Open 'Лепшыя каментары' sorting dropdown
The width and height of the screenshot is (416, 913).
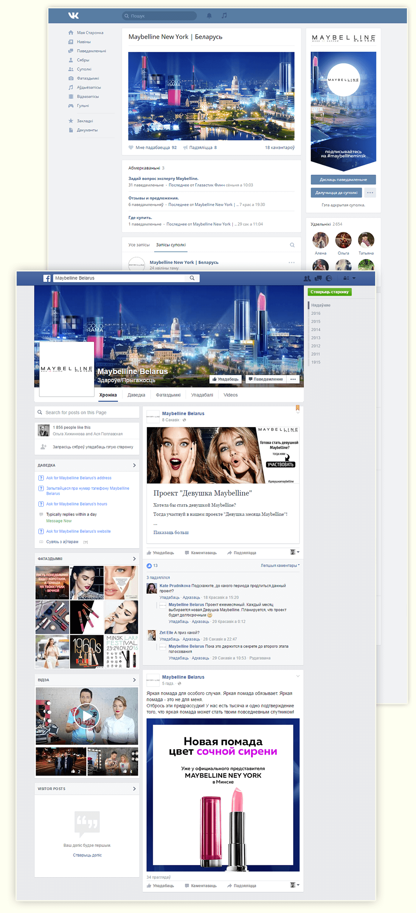280,566
